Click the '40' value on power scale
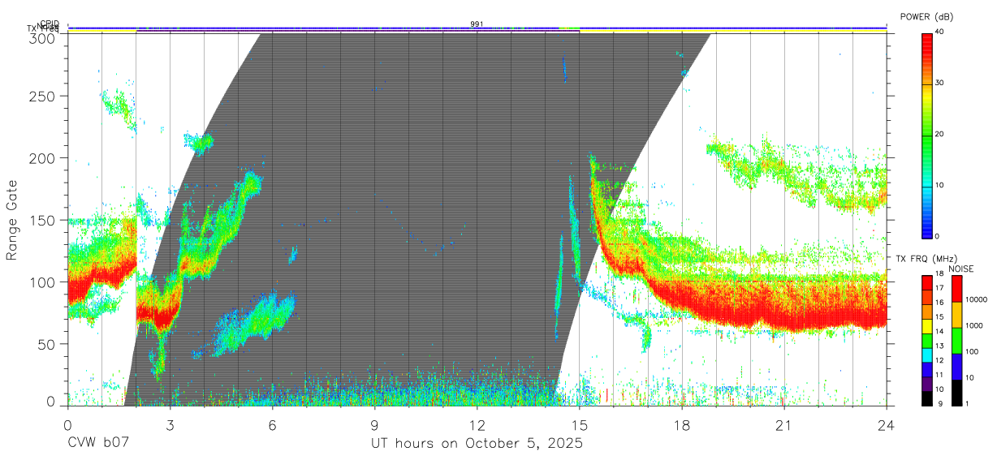Image resolution: width=997 pixels, height=460 pixels. [x=939, y=32]
